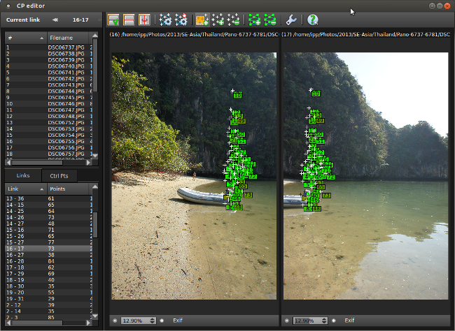The width and height of the screenshot is (455, 331).
Task: Open the help question mark icon
Action: click(313, 20)
